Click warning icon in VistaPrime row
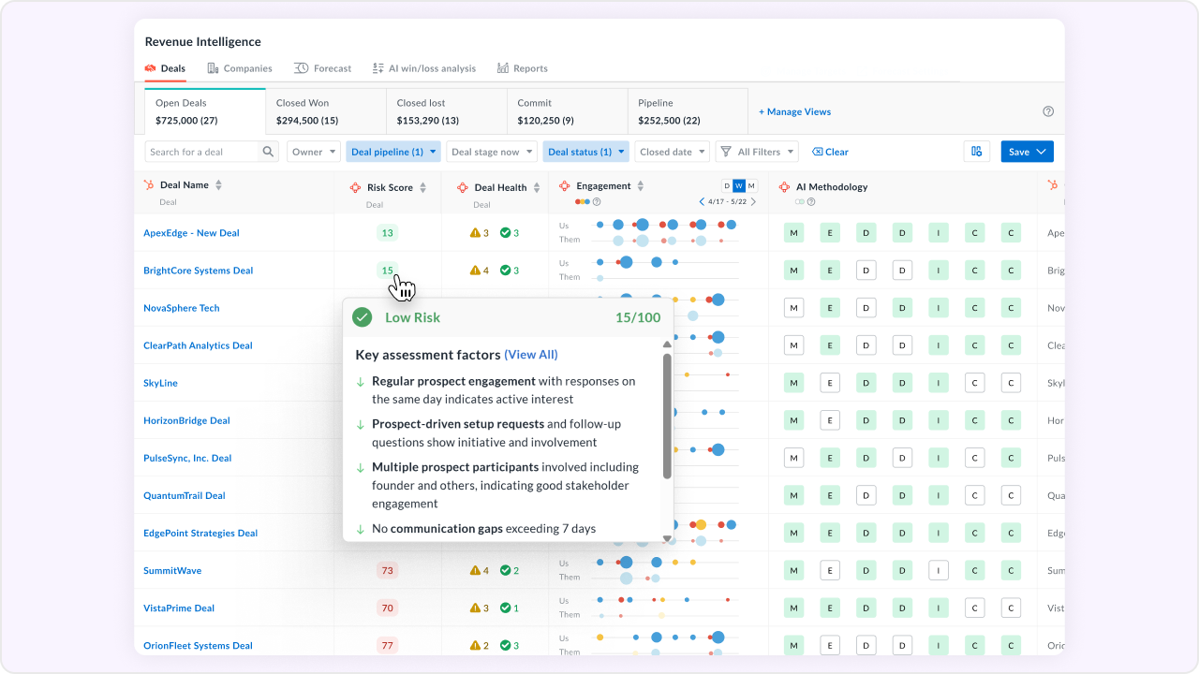The height and width of the screenshot is (674, 1199). click(475, 608)
